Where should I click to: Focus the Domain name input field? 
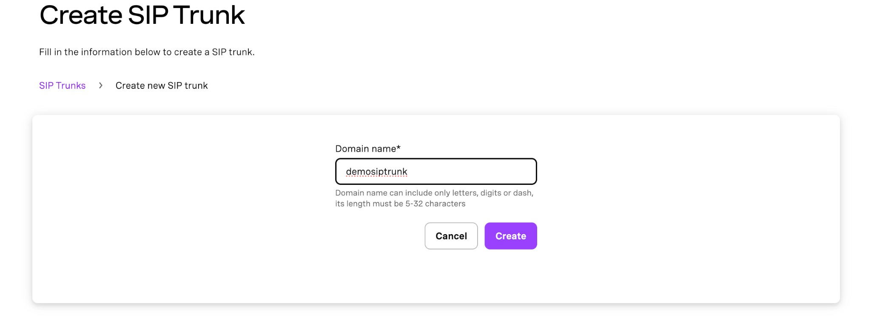(436, 171)
